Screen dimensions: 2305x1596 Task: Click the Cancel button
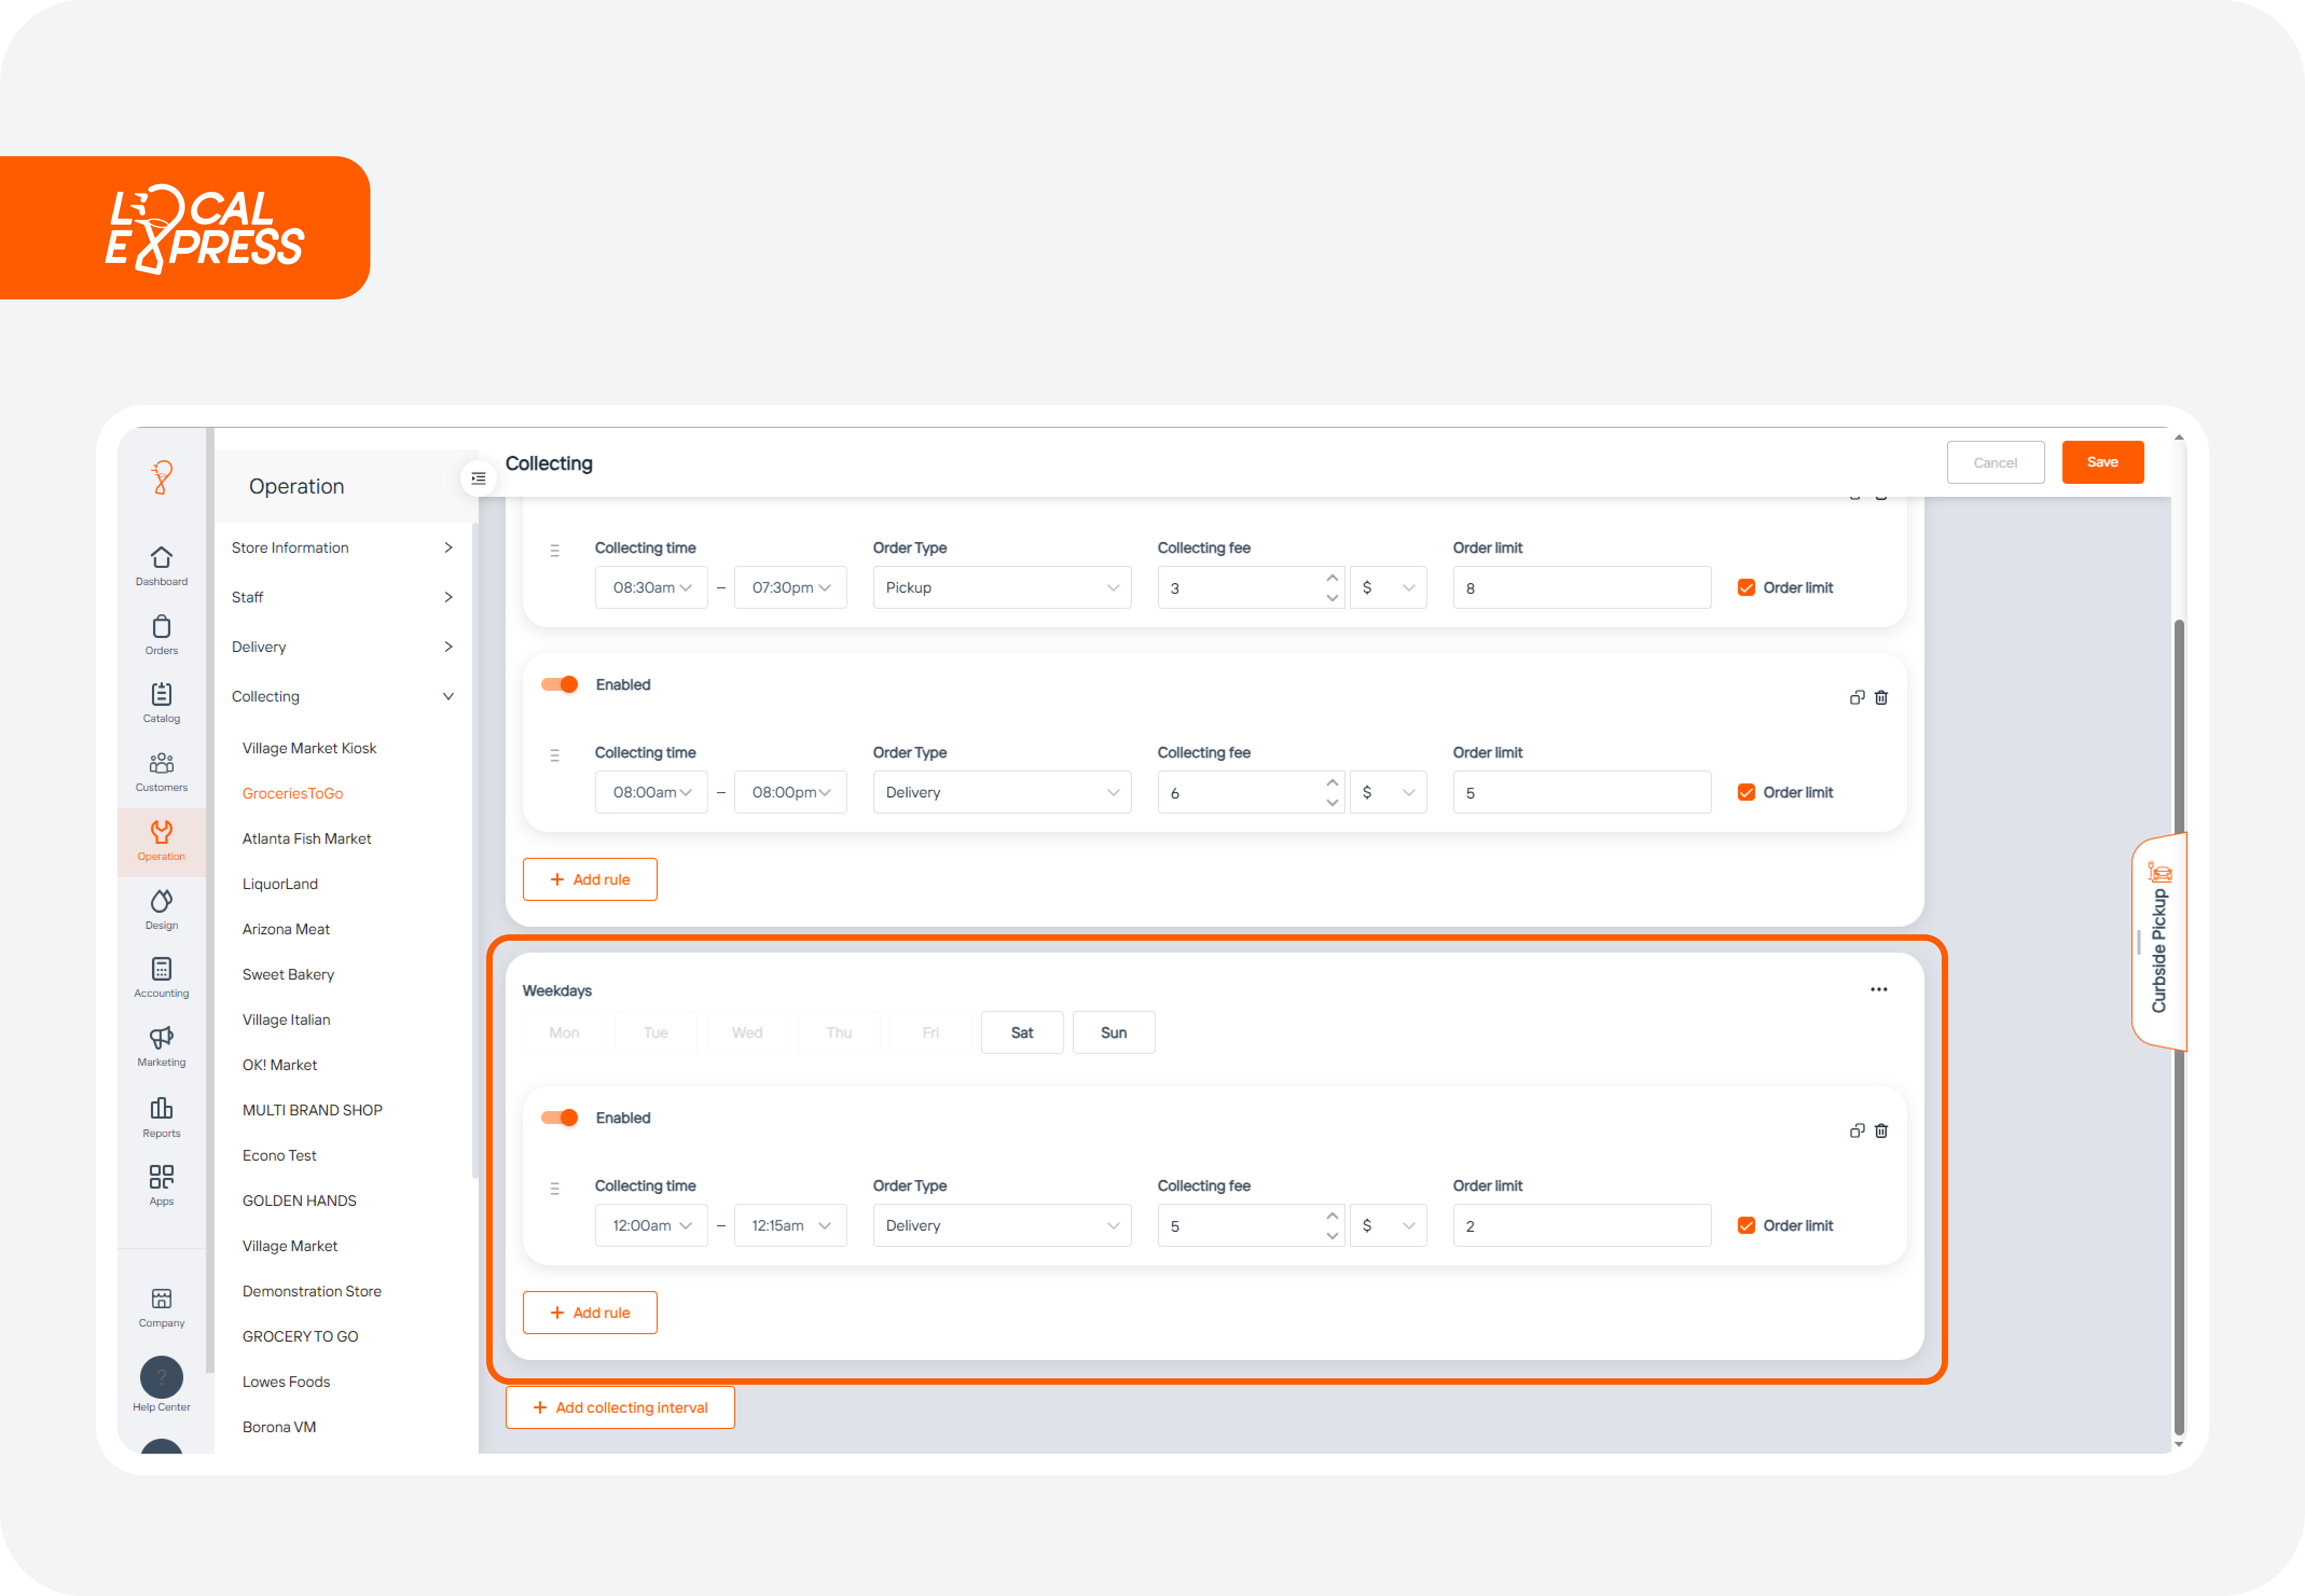click(1995, 462)
